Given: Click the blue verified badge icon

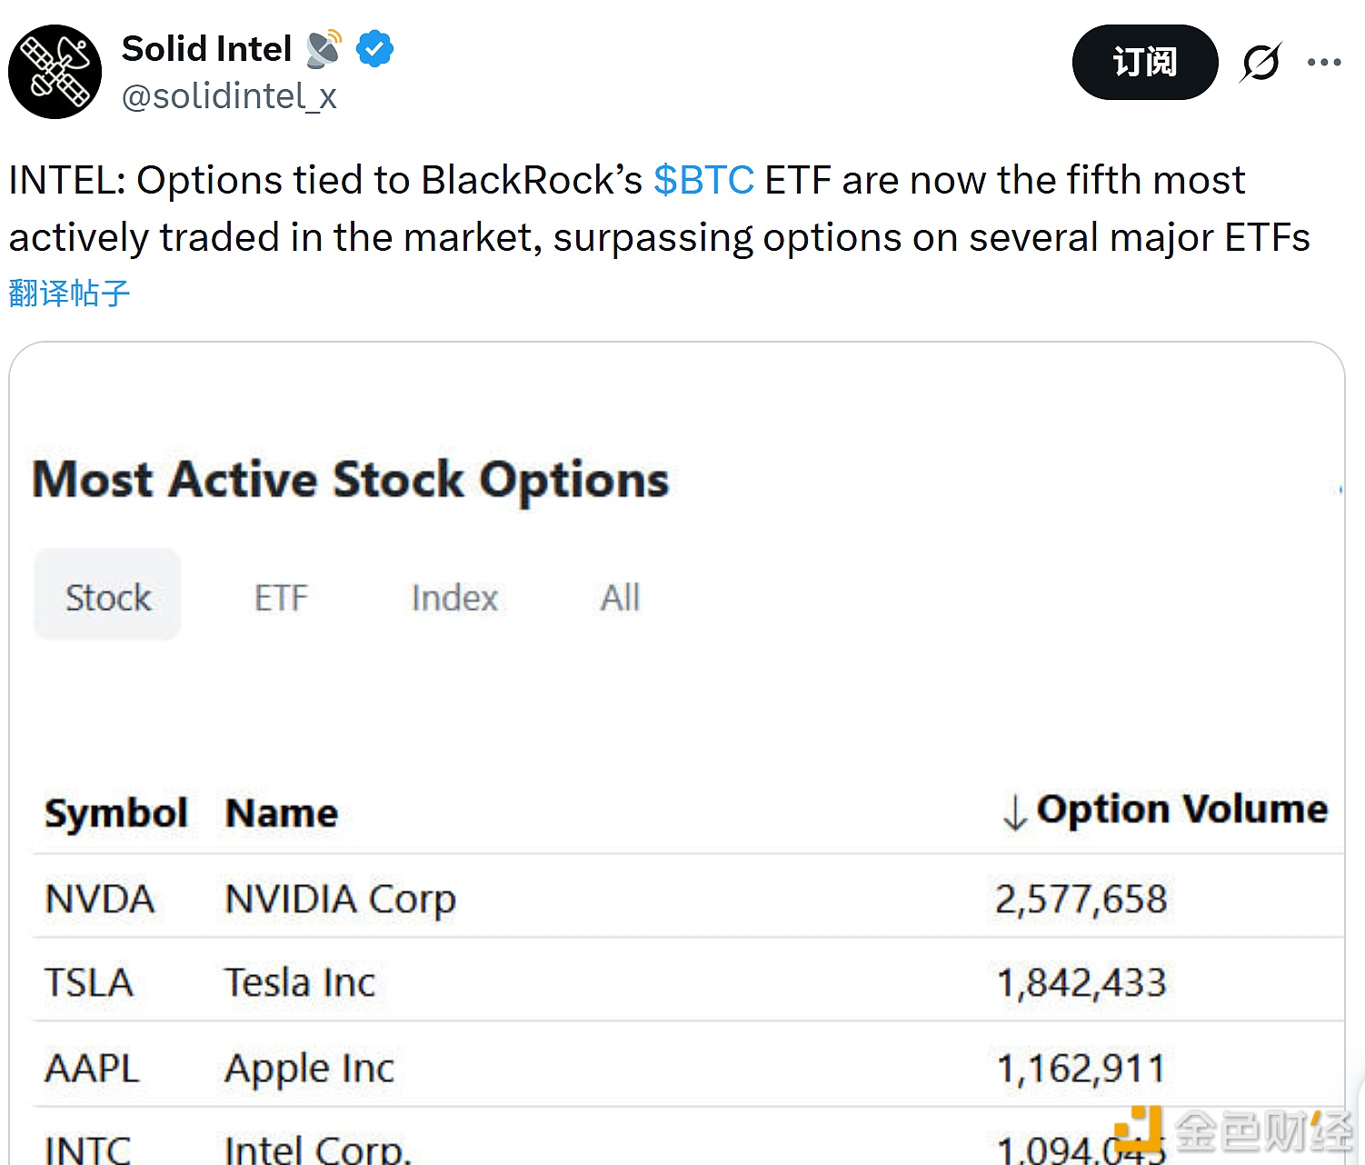Looking at the screenshot, I should tap(374, 49).
